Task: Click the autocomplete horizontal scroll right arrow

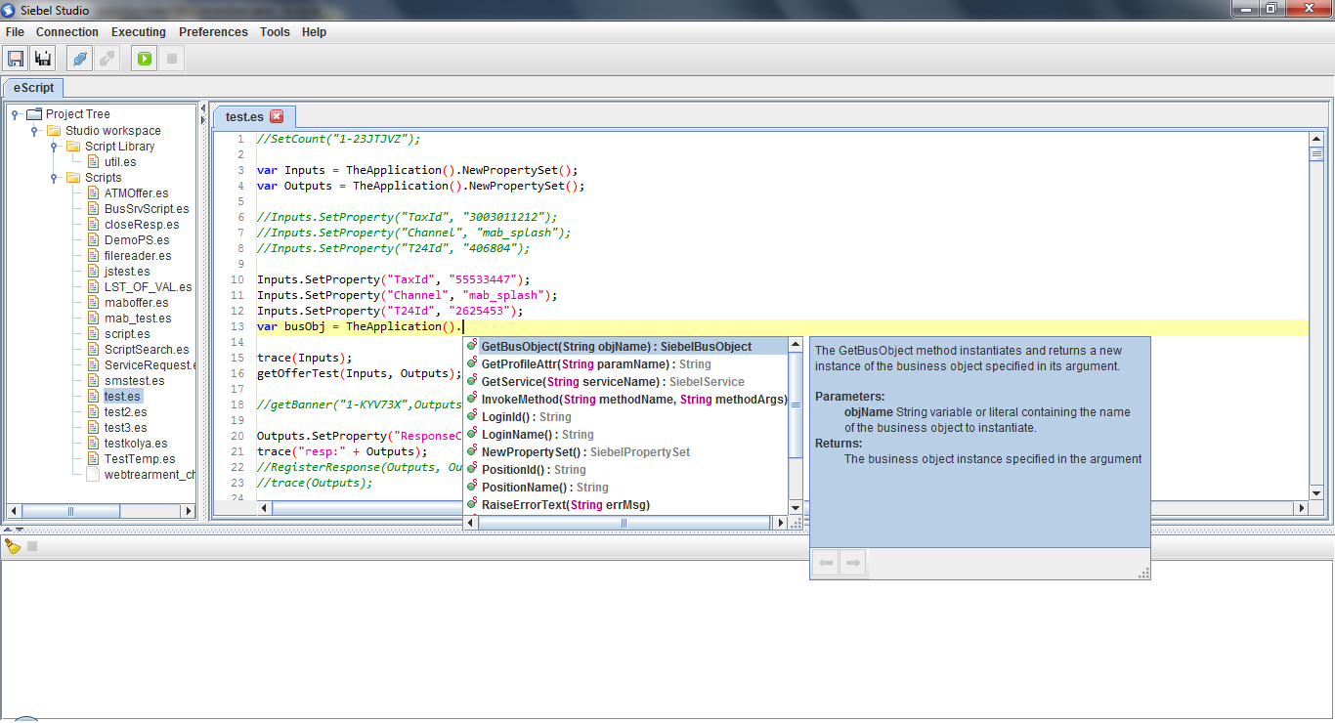Action: coord(780,524)
